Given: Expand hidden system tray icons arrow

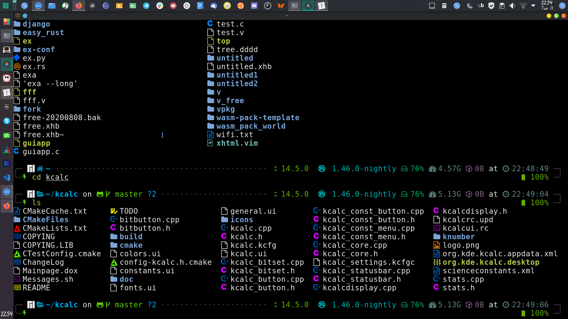Looking at the screenshot, I should click(x=533, y=6).
